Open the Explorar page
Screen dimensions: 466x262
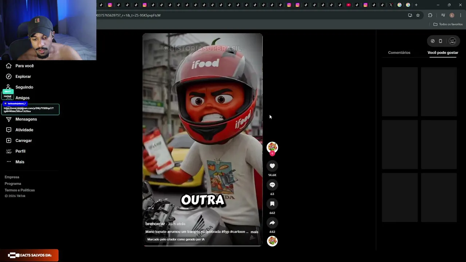tap(19, 76)
